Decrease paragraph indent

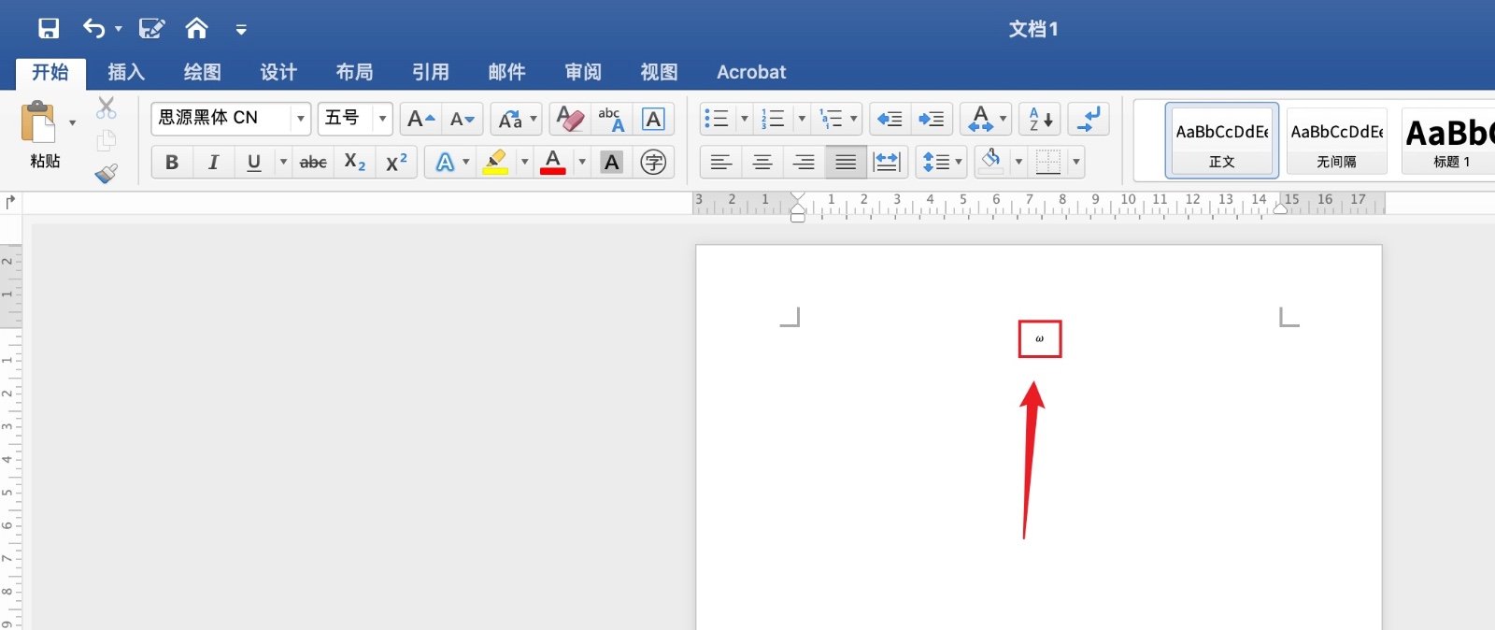click(890, 119)
